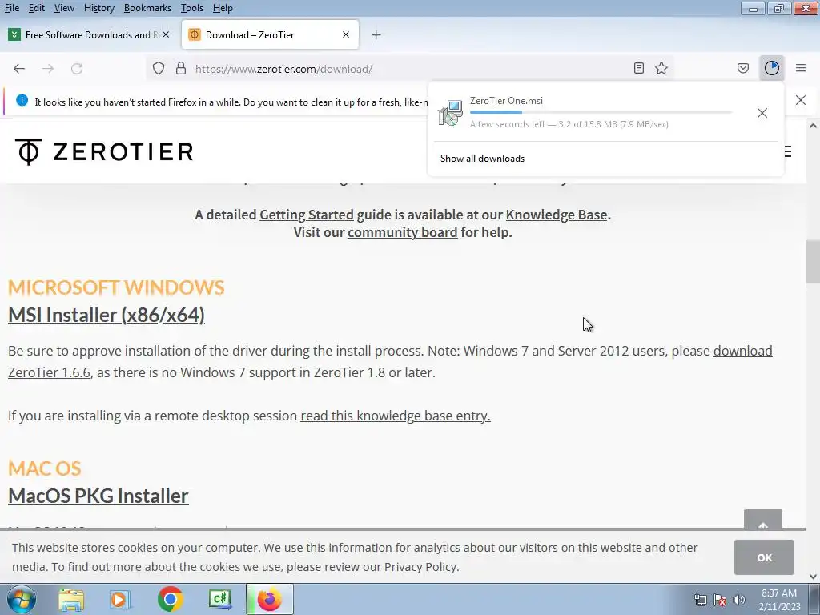Viewport: 820px width, 615px height.
Task: Save page to Pocket
Action: click(x=743, y=68)
